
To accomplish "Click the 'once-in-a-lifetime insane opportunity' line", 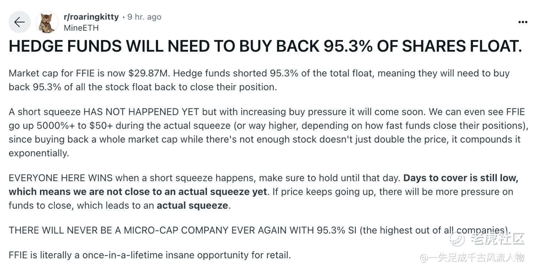I will [150, 255].
